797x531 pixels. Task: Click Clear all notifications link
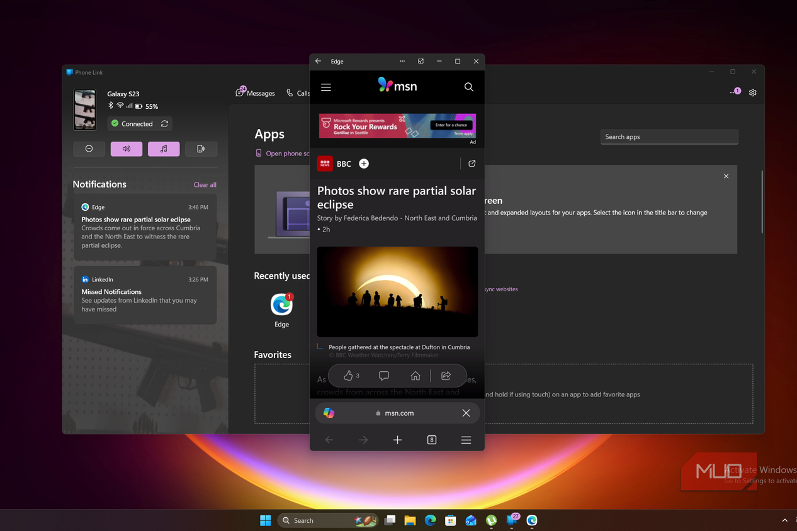click(x=205, y=185)
